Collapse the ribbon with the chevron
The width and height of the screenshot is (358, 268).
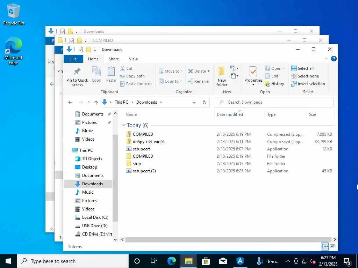(x=326, y=59)
